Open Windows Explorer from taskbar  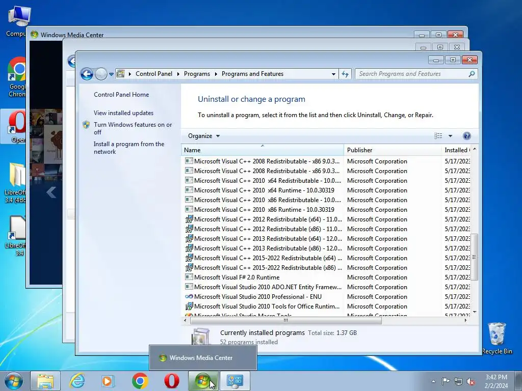(45, 381)
